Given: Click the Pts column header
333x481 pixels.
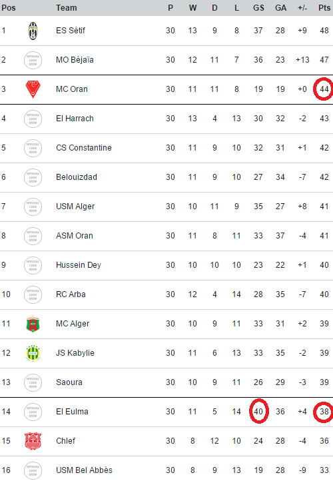Looking at the screenshot, I should [x=324, y=8].
